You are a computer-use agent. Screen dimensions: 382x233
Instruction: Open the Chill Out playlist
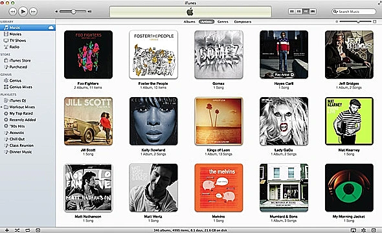[17, 139]
